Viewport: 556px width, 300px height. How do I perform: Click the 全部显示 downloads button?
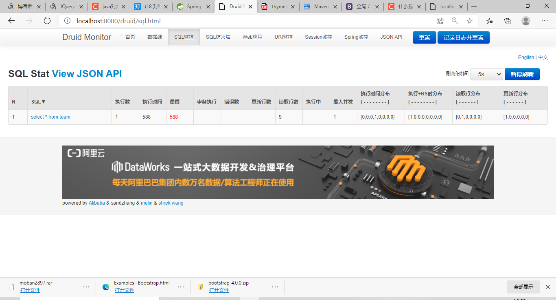click(523, 287)
